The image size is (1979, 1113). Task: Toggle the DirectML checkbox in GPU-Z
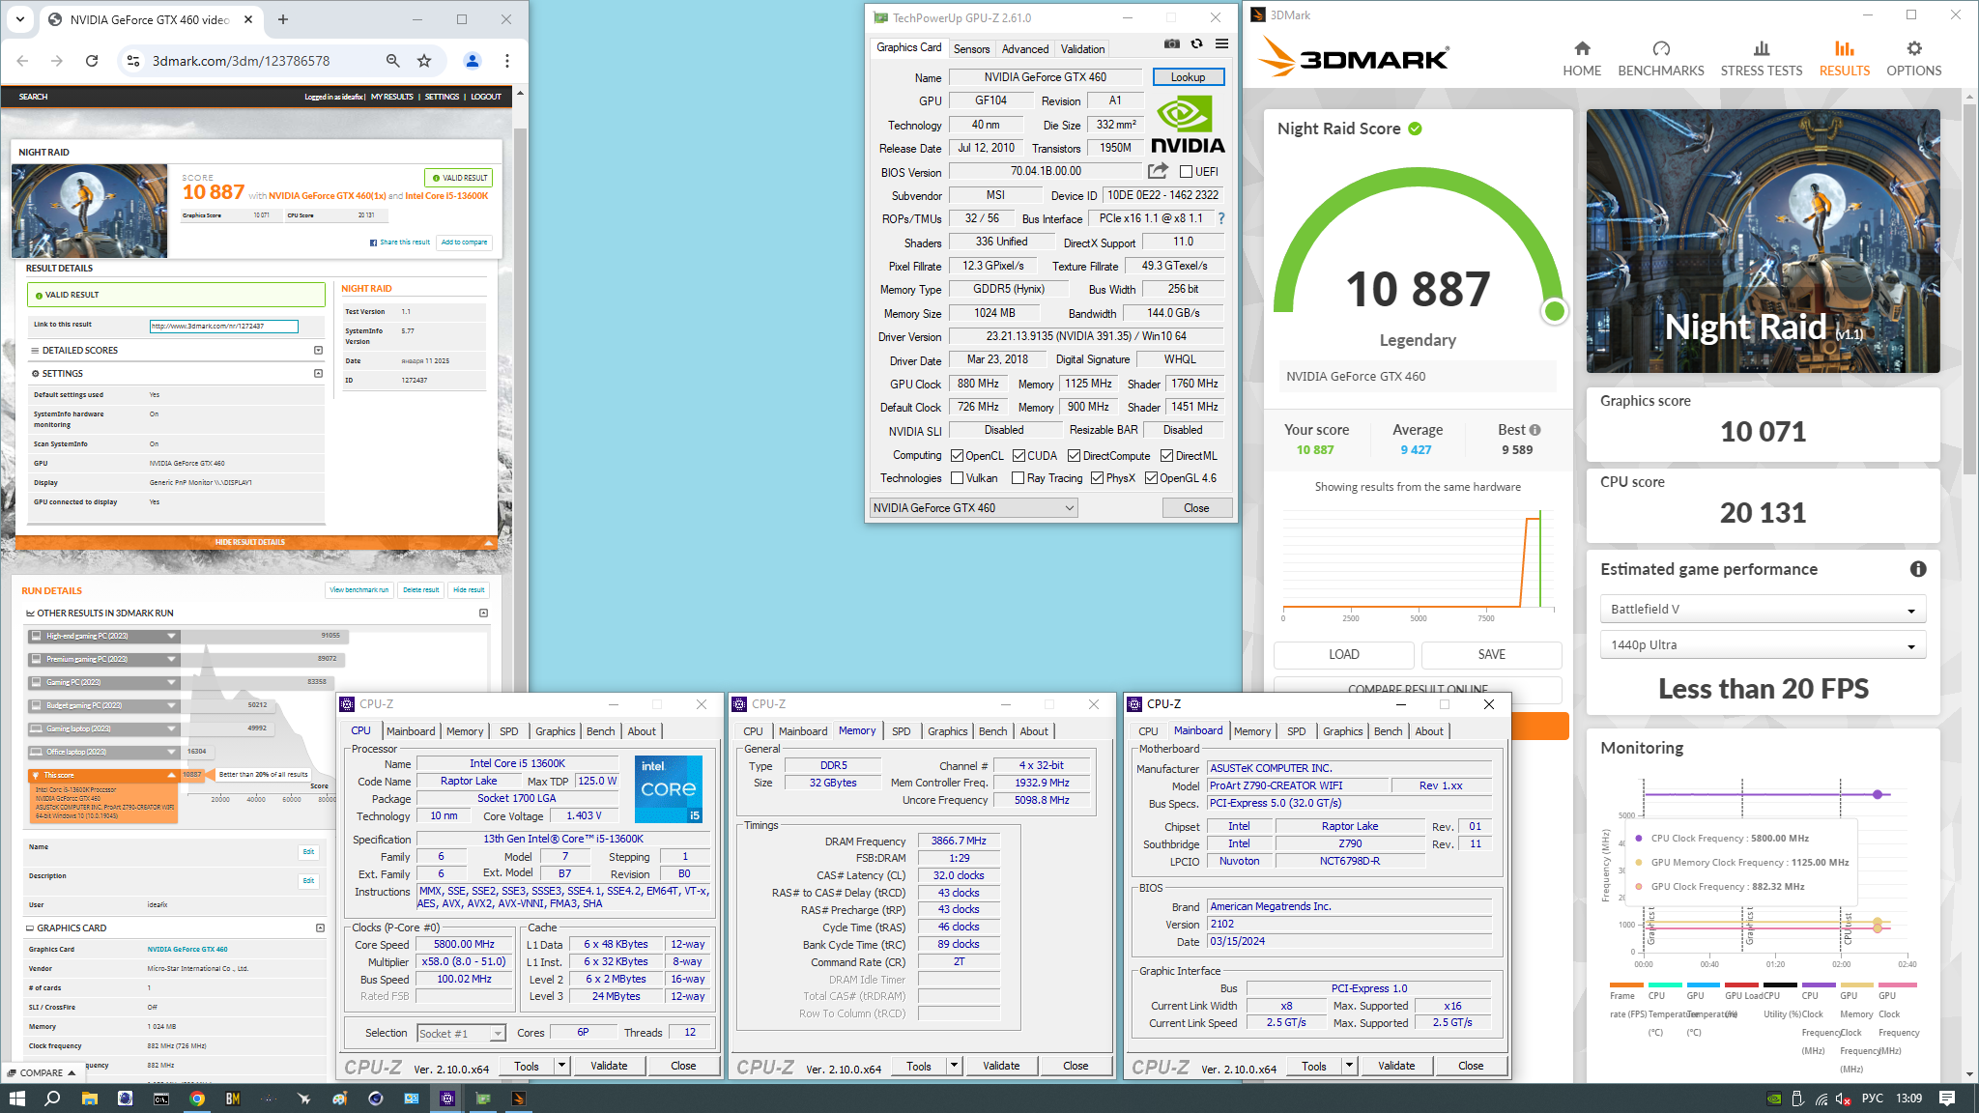coord(1166,456)
